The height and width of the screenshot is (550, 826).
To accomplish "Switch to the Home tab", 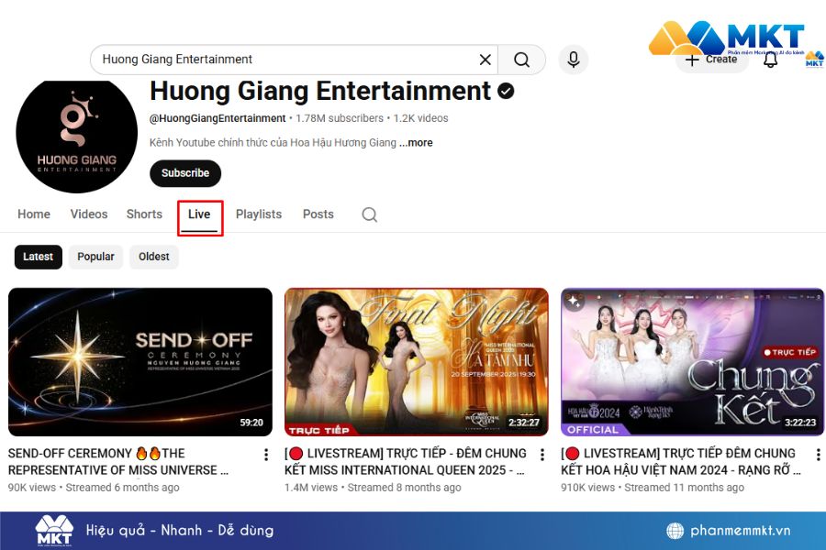I will (x=34, y=214).
